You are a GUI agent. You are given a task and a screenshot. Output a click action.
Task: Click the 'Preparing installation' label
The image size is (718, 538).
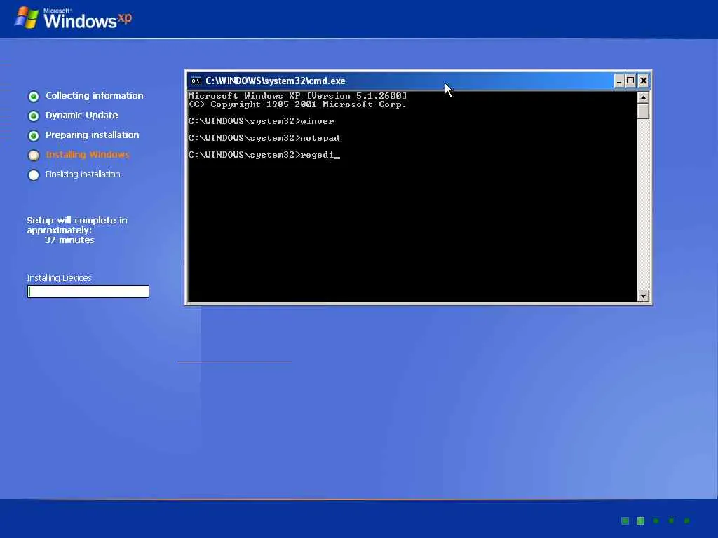pos(92,135)
